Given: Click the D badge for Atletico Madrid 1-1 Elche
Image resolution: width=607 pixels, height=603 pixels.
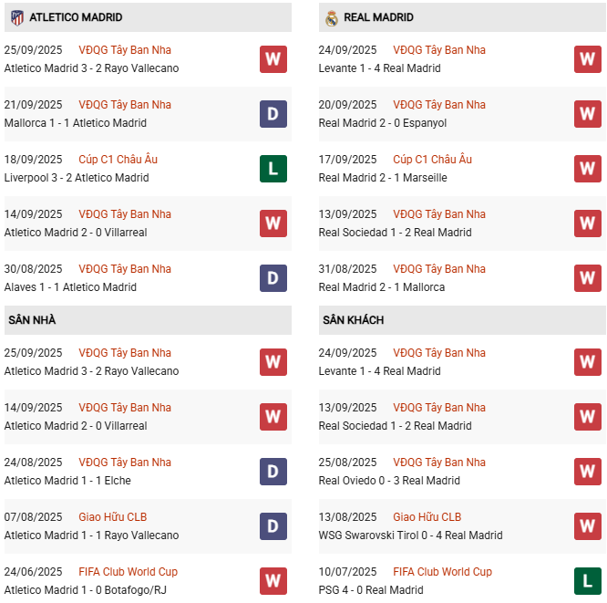Looking at the screenshot, I should coord(273,472).
